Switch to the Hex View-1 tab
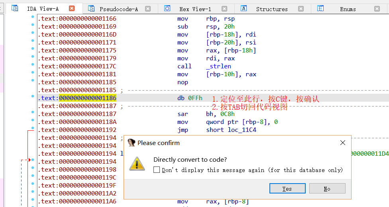The image size is (389, 207). point(195,9)
